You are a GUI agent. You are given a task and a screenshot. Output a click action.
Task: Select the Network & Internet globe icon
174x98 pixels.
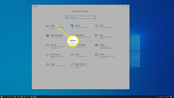[47, 36]
